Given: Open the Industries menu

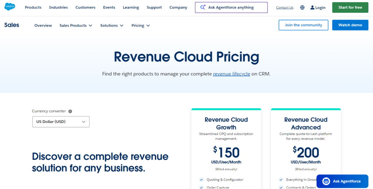Looking at the screenshot, I should tap(58, 7).
